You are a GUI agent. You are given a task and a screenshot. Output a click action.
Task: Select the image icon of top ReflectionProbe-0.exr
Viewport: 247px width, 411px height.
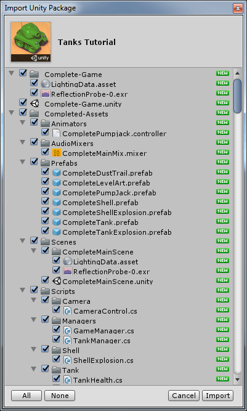[x=46, y=94]
